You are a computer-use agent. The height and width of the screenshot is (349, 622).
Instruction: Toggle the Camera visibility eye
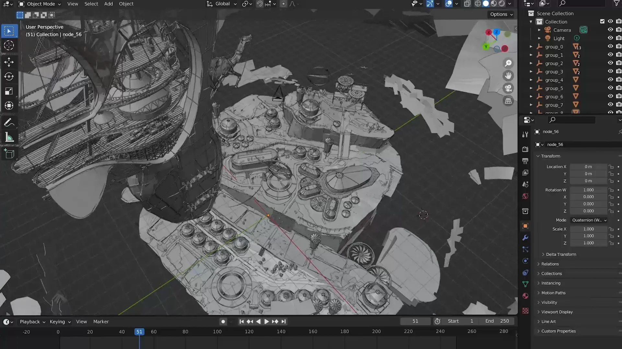[610, 30]
